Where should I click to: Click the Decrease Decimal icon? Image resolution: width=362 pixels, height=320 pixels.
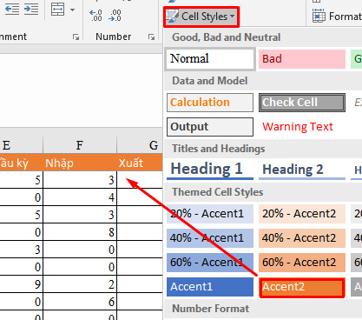click(115, 16)
